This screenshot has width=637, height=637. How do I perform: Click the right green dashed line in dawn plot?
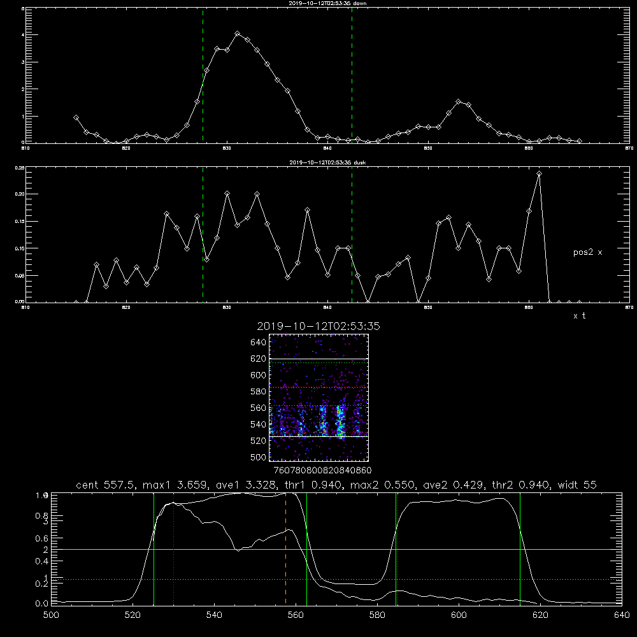[352, 75]
